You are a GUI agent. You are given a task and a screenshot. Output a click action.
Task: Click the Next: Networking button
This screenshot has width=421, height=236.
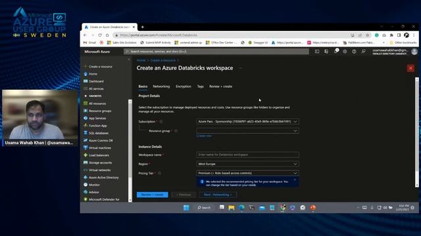point(218,195)
